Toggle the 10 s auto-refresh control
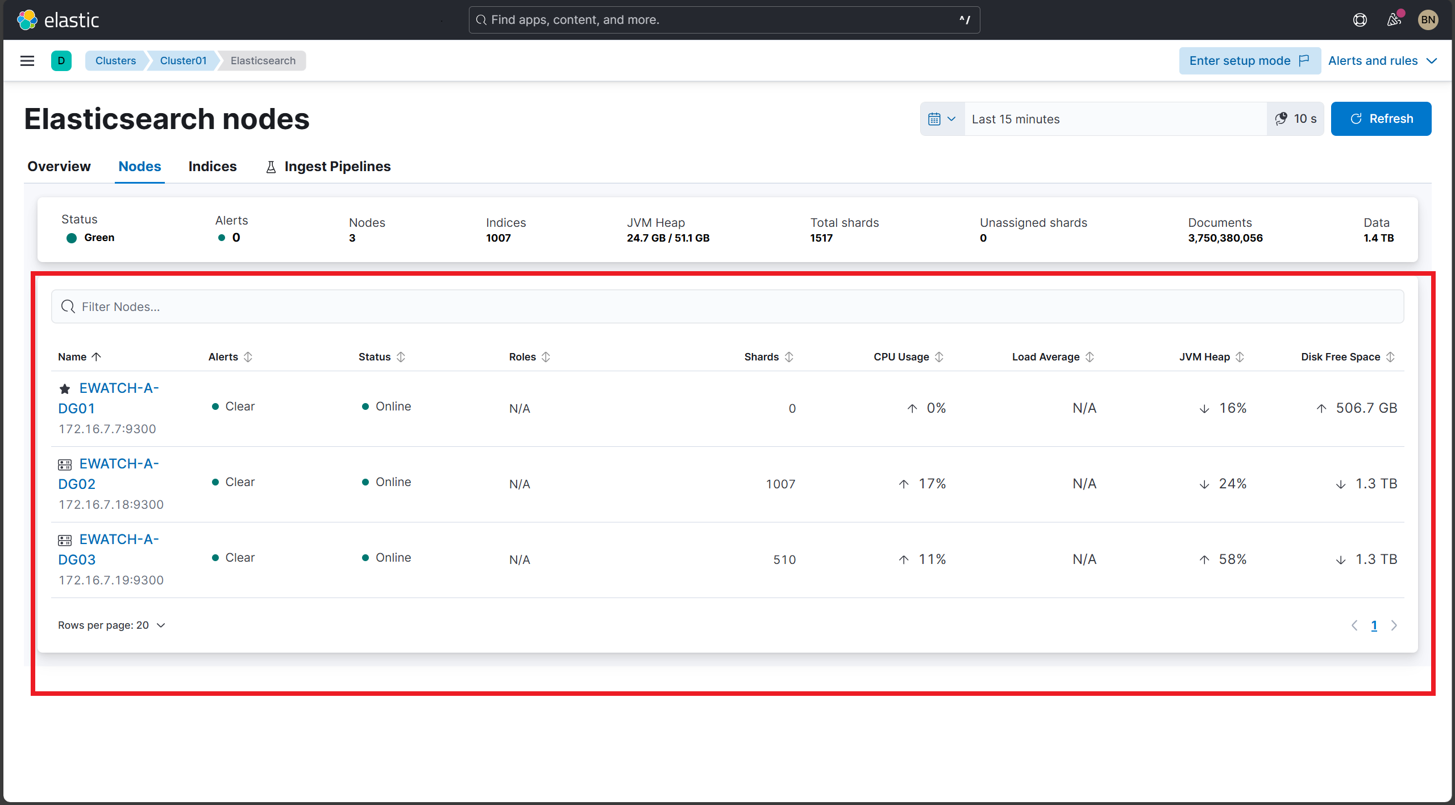The width and height of the screenshot is (1455, 805). click(1296, 119)
